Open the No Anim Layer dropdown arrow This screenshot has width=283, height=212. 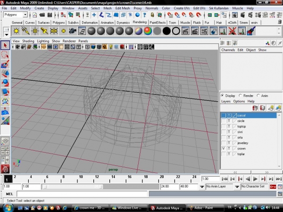pos(202,187)
